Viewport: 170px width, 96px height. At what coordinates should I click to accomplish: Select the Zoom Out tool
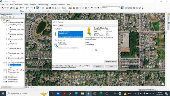pos(5,8)
